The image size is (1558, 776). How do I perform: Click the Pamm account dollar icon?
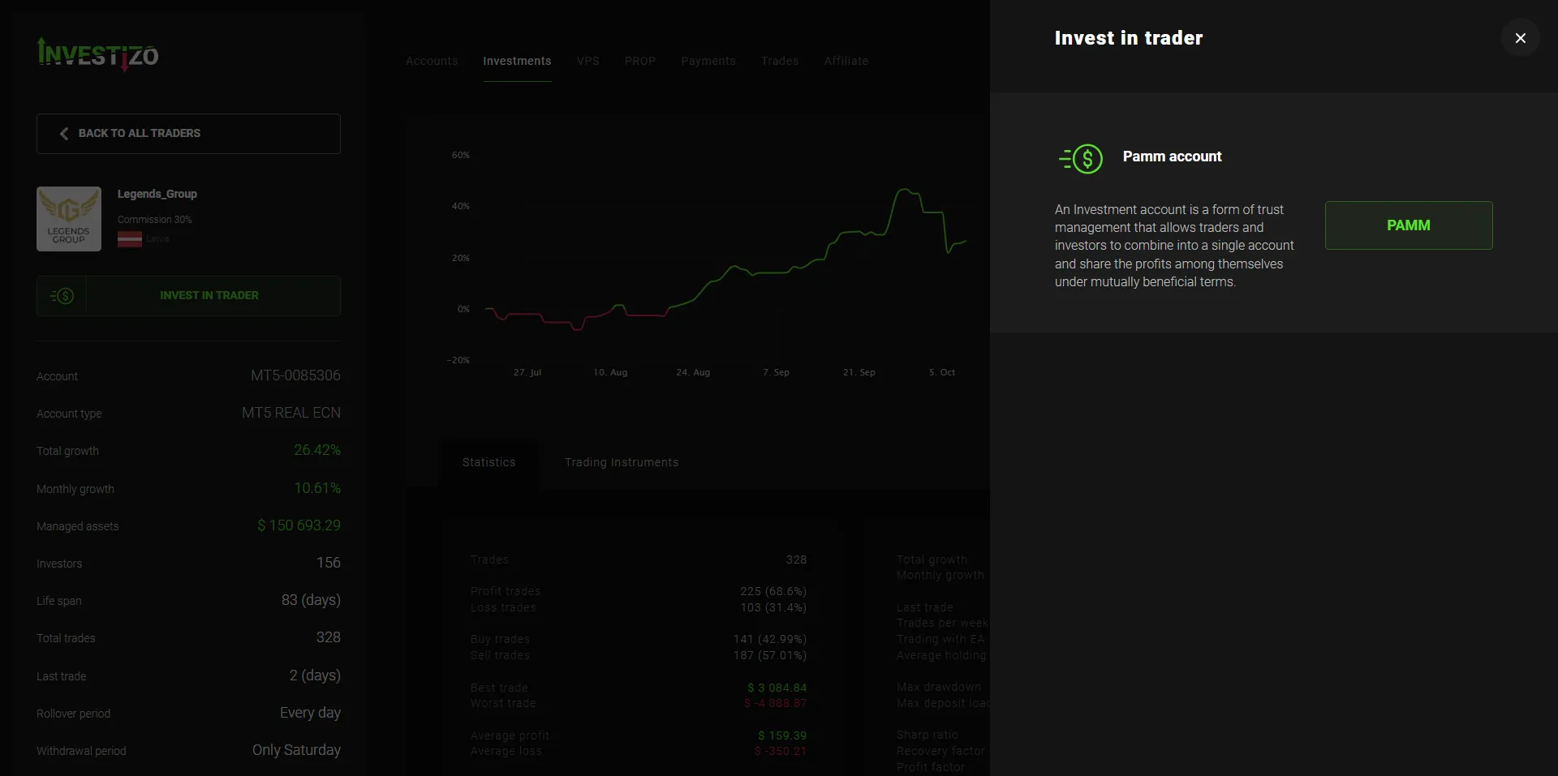point(1081,159)
